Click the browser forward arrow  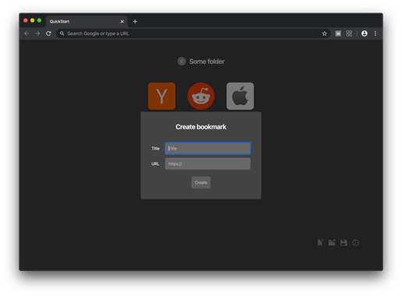[x=37, y=33]
